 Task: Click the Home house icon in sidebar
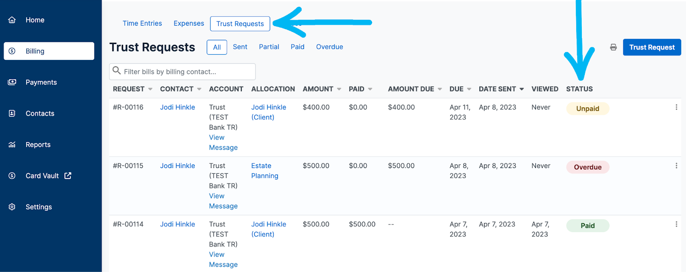[x=12, y=20]
